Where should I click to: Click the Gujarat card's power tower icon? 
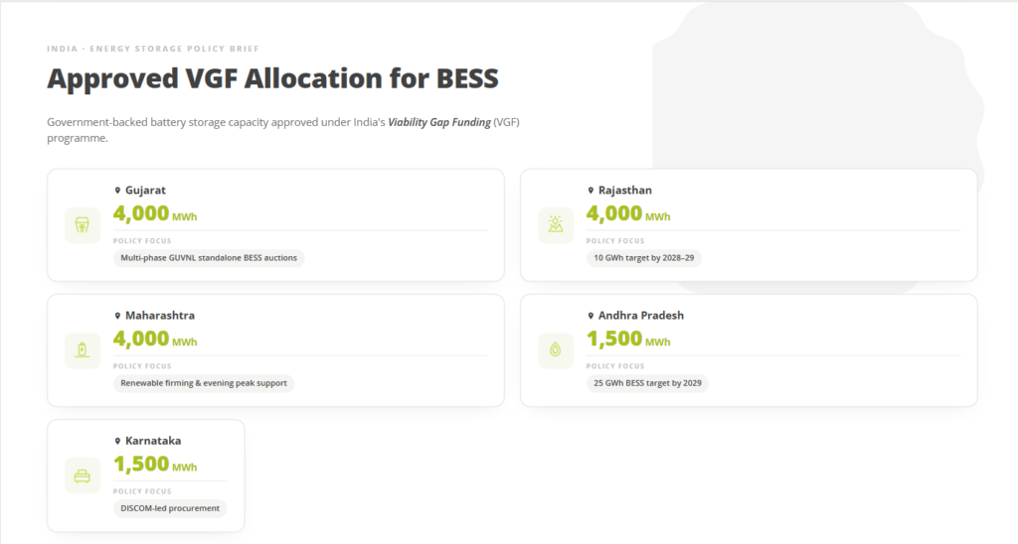pyautogui.click(x=83, y=225)
